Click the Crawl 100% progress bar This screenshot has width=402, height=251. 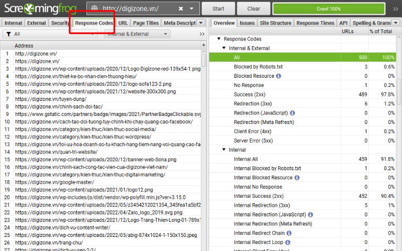[329, 9]
